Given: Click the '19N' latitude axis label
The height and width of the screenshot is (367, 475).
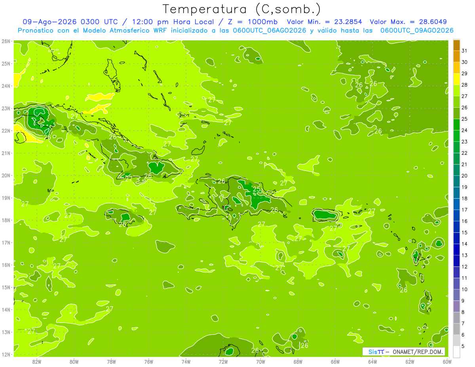Looking at the screenshot, I should click(6, 198).
